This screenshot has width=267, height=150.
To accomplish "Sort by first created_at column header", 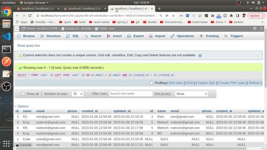I will [x=90, y=111].
